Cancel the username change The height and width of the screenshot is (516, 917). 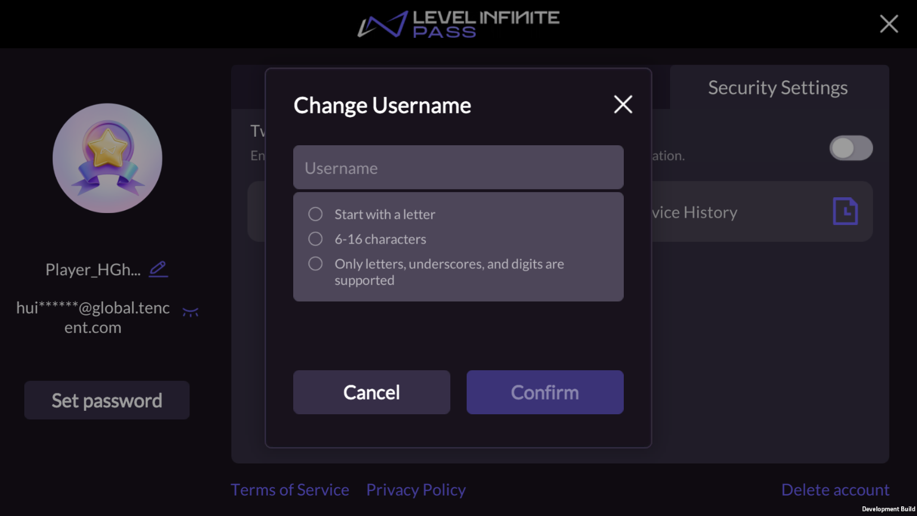[371, 392]
